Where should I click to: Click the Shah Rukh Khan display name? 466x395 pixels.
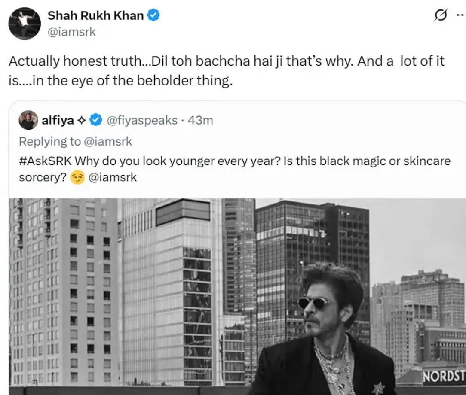96,15
